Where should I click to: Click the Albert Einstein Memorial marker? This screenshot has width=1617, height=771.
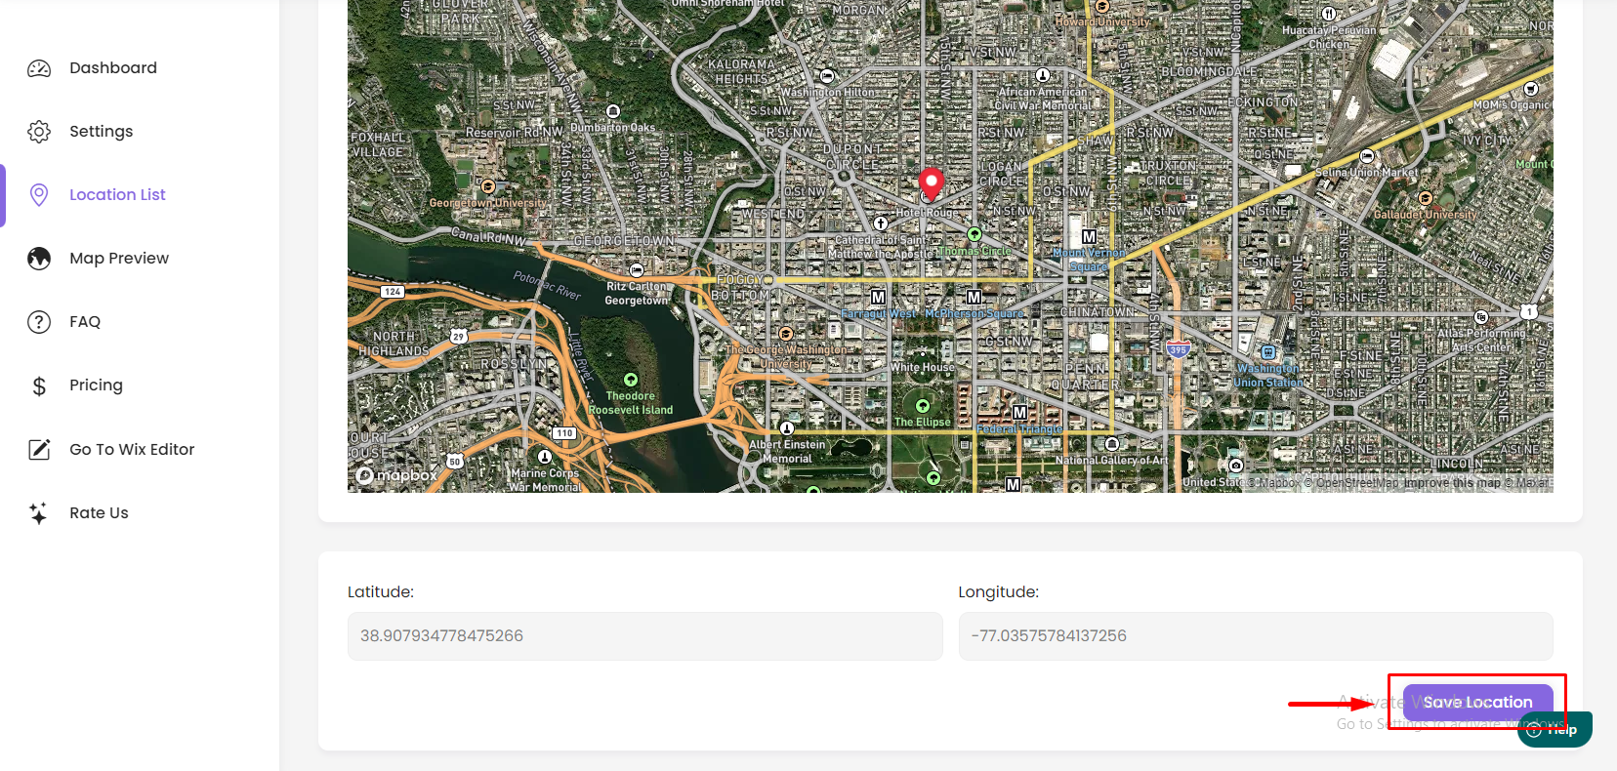pos(787,428)
